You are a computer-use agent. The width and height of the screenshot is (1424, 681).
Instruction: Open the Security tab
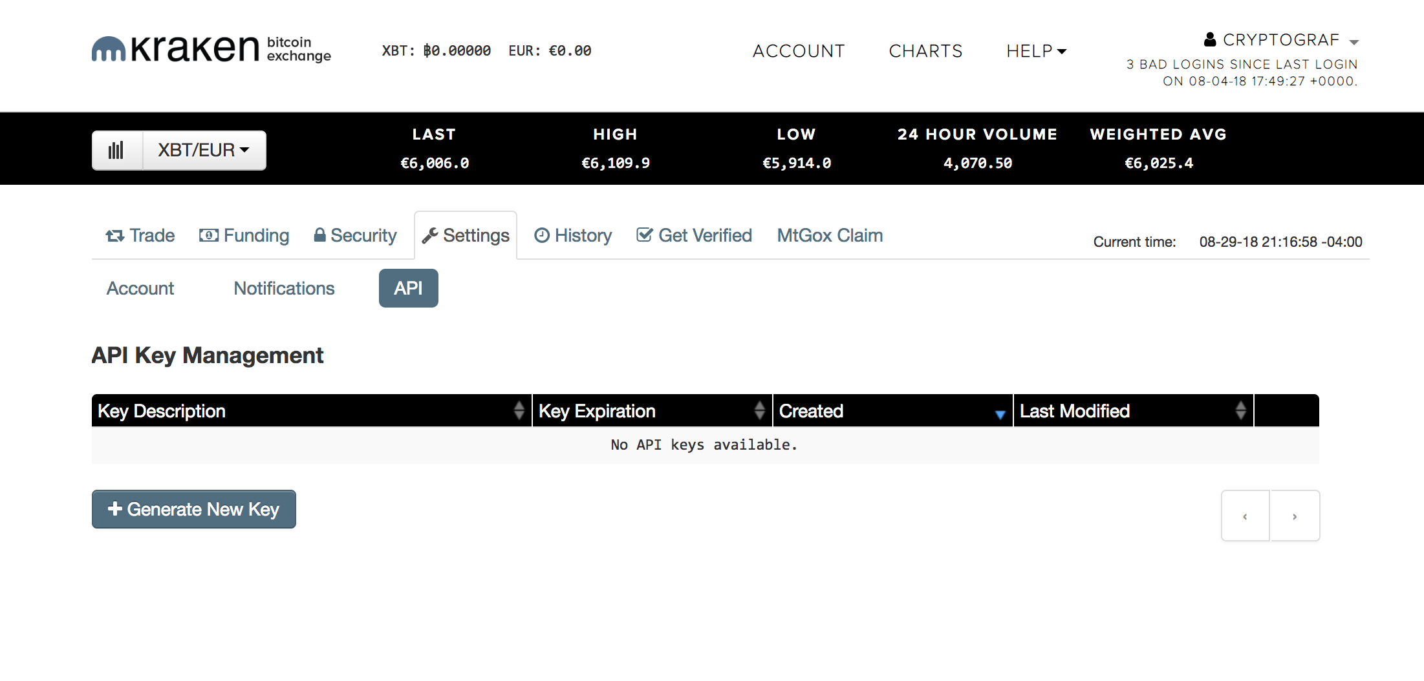355,235
